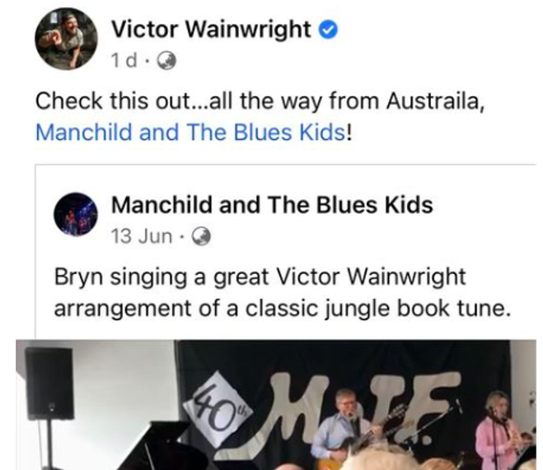The image size is (543, 470).
Task: Click the black speaker in the video
Action: [50, 384]
